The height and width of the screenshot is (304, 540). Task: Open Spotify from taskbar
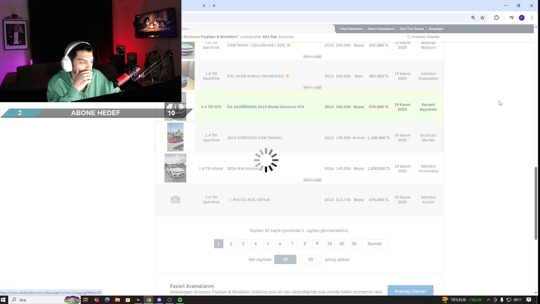pos(180,300)
